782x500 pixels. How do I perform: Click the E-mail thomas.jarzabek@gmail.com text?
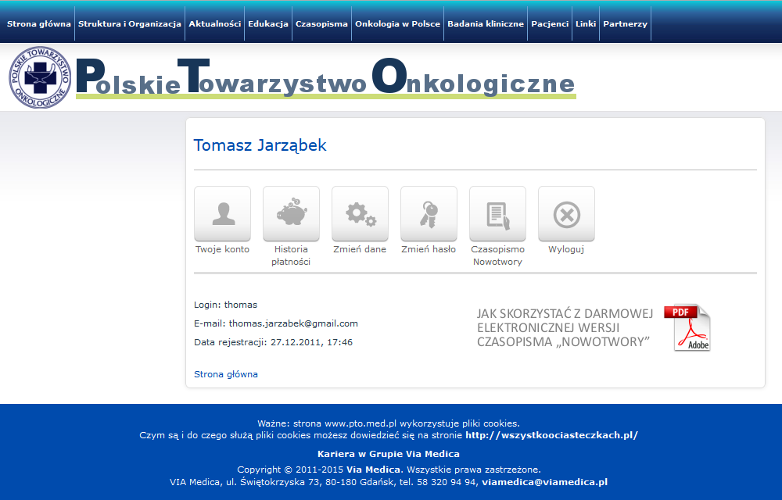pos(276,323)
